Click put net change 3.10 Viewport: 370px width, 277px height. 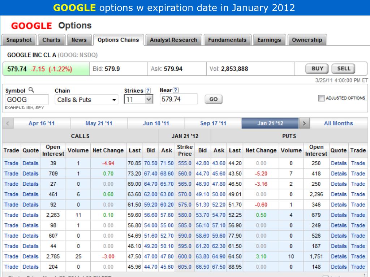261,256
